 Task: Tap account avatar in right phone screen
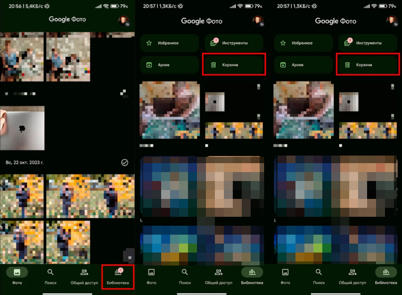pos(392,21)
